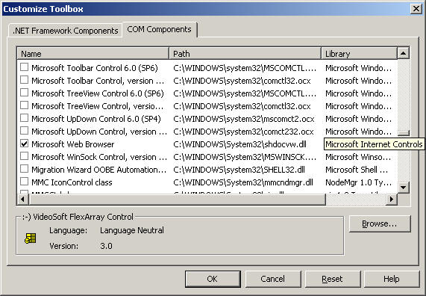Click path C:\WINDOWS\system32\mscomct2.ocx
Viewport: 426px width, 296px height.
pyautogui.click(x=244, y=119)
